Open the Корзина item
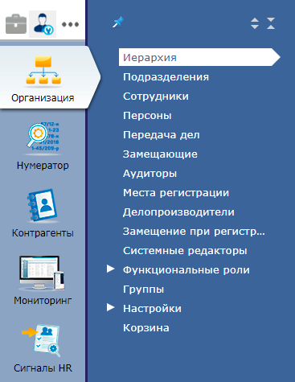This screenshot has width=295, height=382. point(146,328)
